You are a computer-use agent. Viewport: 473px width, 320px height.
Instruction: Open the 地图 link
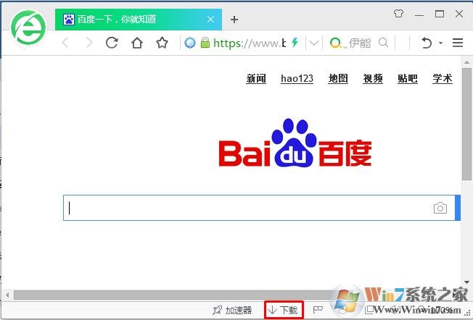click(x=338, y=79)
